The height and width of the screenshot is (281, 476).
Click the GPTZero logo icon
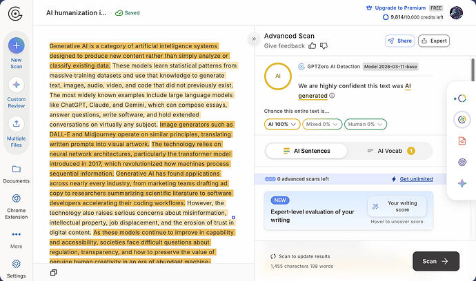pyautogui.click(x=15, y=14)
